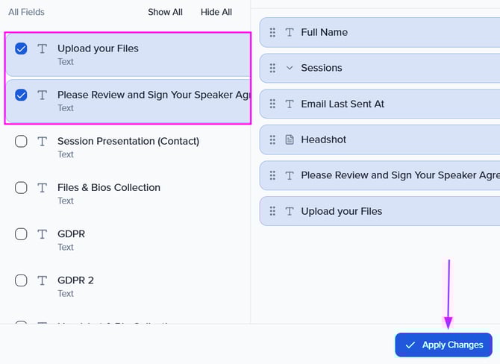This screenshot has height=364, width=500.
Task: Enable the Files & Bios Collection checkbox
Action: click(x=22, y=188)
